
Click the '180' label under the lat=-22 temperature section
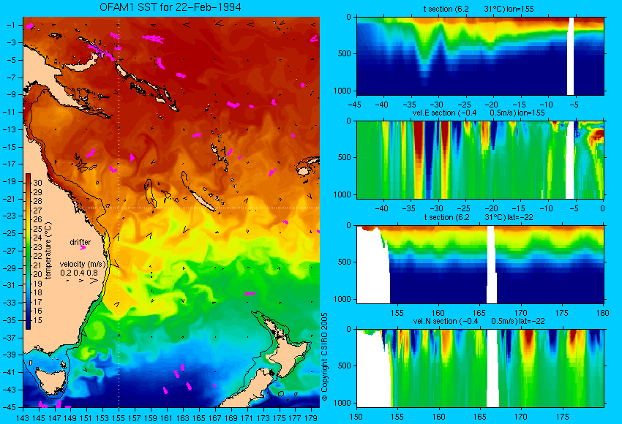point(602,313)
